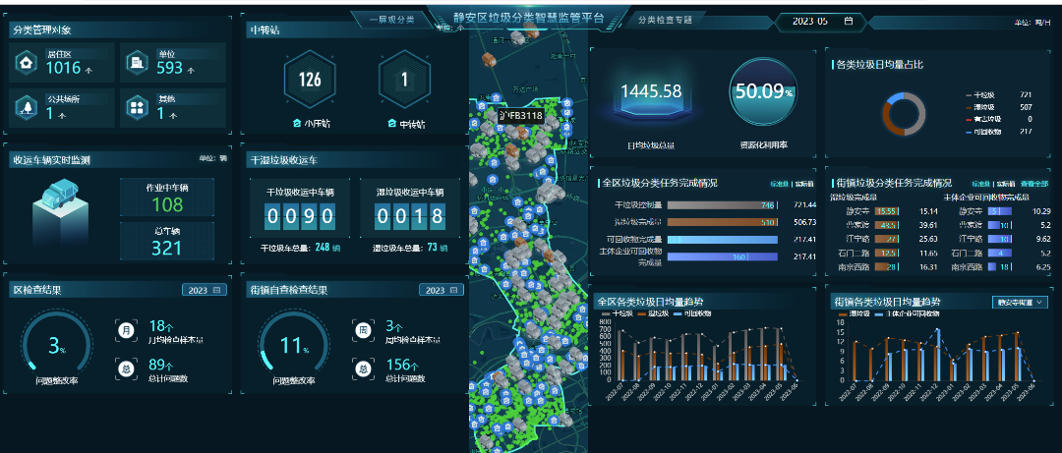Click the 湿垃圾完成量 brown progress bar
Image resolution: width=1062 pixels, height=453 pixels.
723,221
